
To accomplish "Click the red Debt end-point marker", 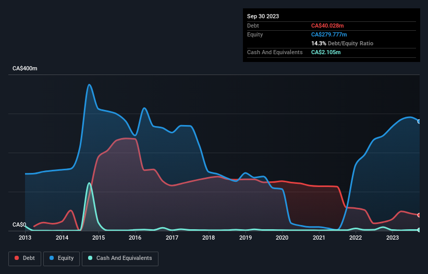I will [419, 215].
